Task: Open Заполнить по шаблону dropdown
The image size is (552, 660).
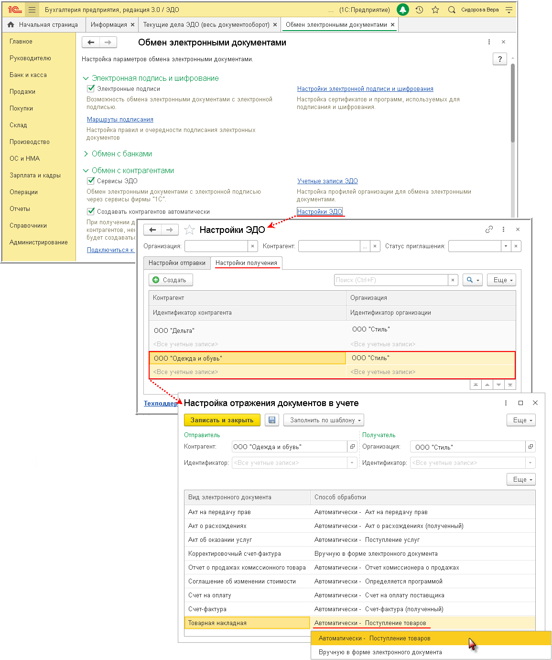Action: click(x=324, y=420)
